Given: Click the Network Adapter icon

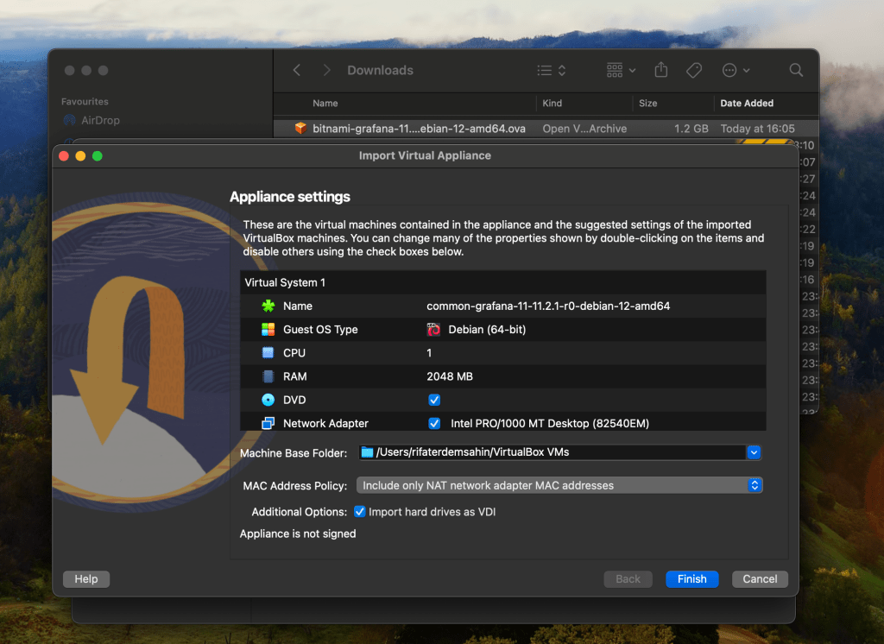Looking at the screenshot, I should pyautogui.click(x=268, y=423).
